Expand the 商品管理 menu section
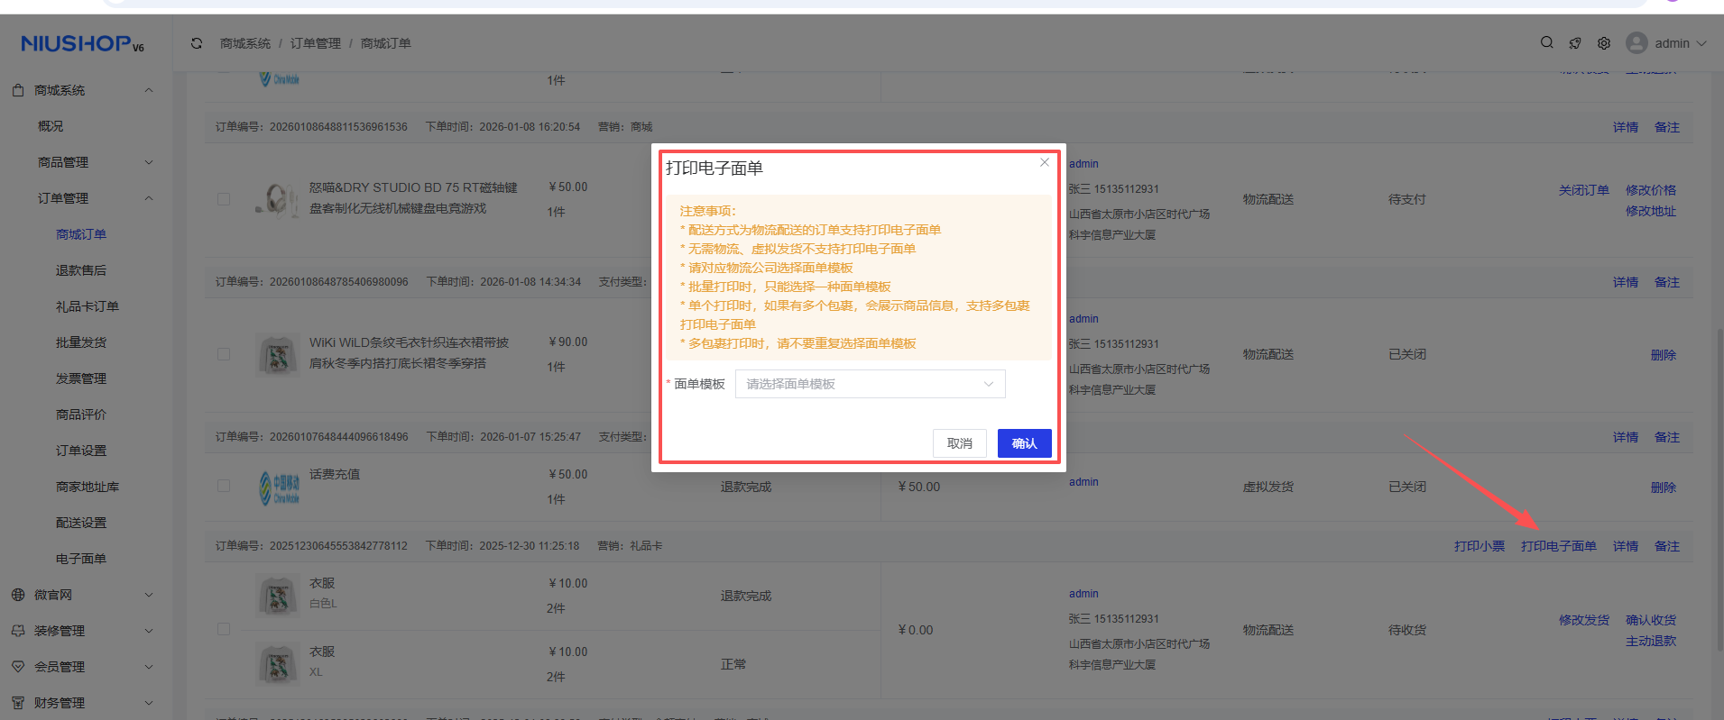The image size is (1724, 720). click(x=149, y=162)
